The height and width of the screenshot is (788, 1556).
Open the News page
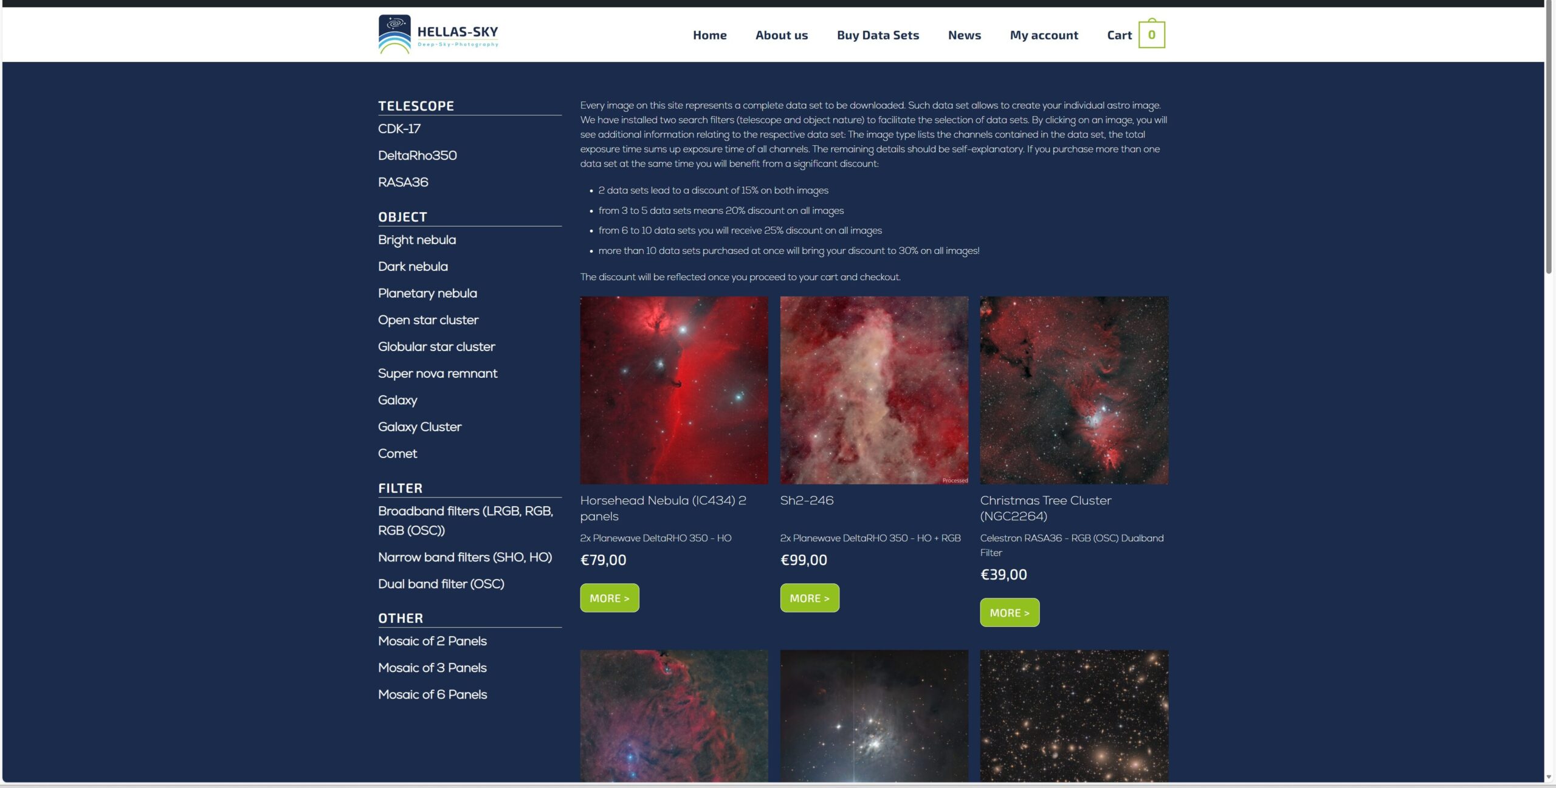coord(964,35)
